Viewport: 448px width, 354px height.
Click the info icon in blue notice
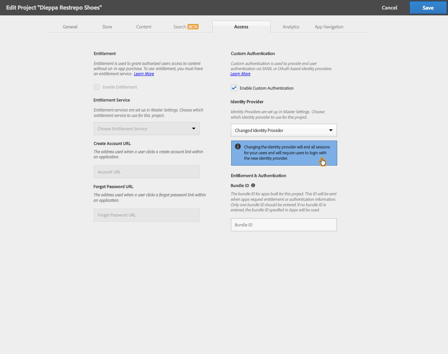point(238,146)
